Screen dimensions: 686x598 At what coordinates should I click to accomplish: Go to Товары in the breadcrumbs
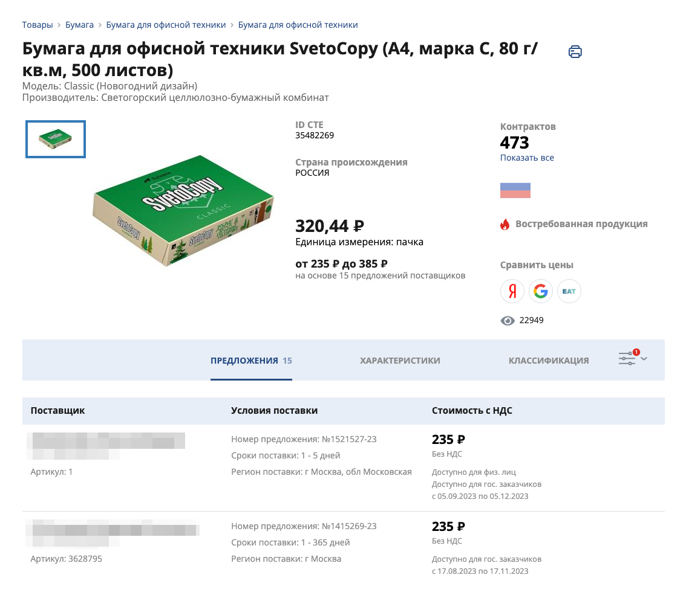coord(37,25)
